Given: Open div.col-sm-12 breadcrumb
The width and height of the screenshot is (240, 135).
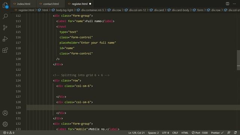Looking at the screenshot, I should [x=138, y=10].
